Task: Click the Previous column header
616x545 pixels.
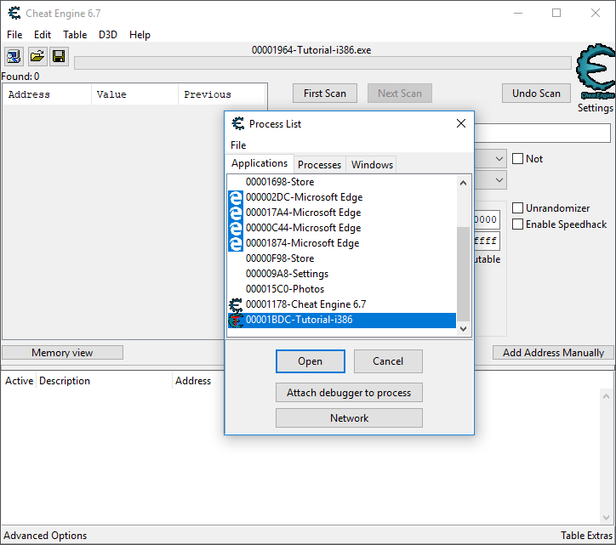Action: 222,94
